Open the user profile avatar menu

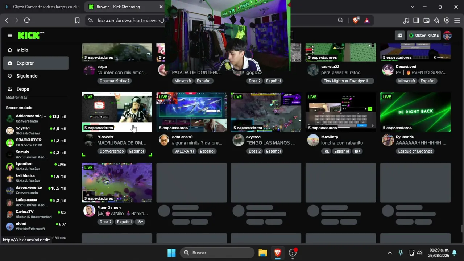447,36
